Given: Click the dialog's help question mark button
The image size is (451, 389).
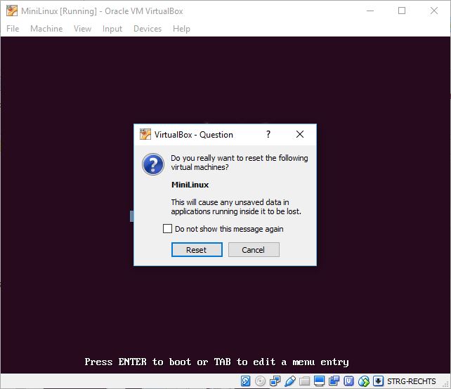Looking at the screenshot, I should (x=268, y=134).
